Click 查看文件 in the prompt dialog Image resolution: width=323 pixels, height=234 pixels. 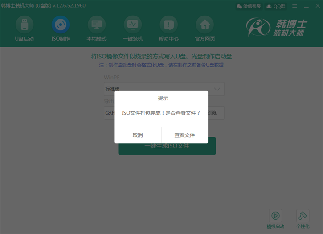(184, 135)
